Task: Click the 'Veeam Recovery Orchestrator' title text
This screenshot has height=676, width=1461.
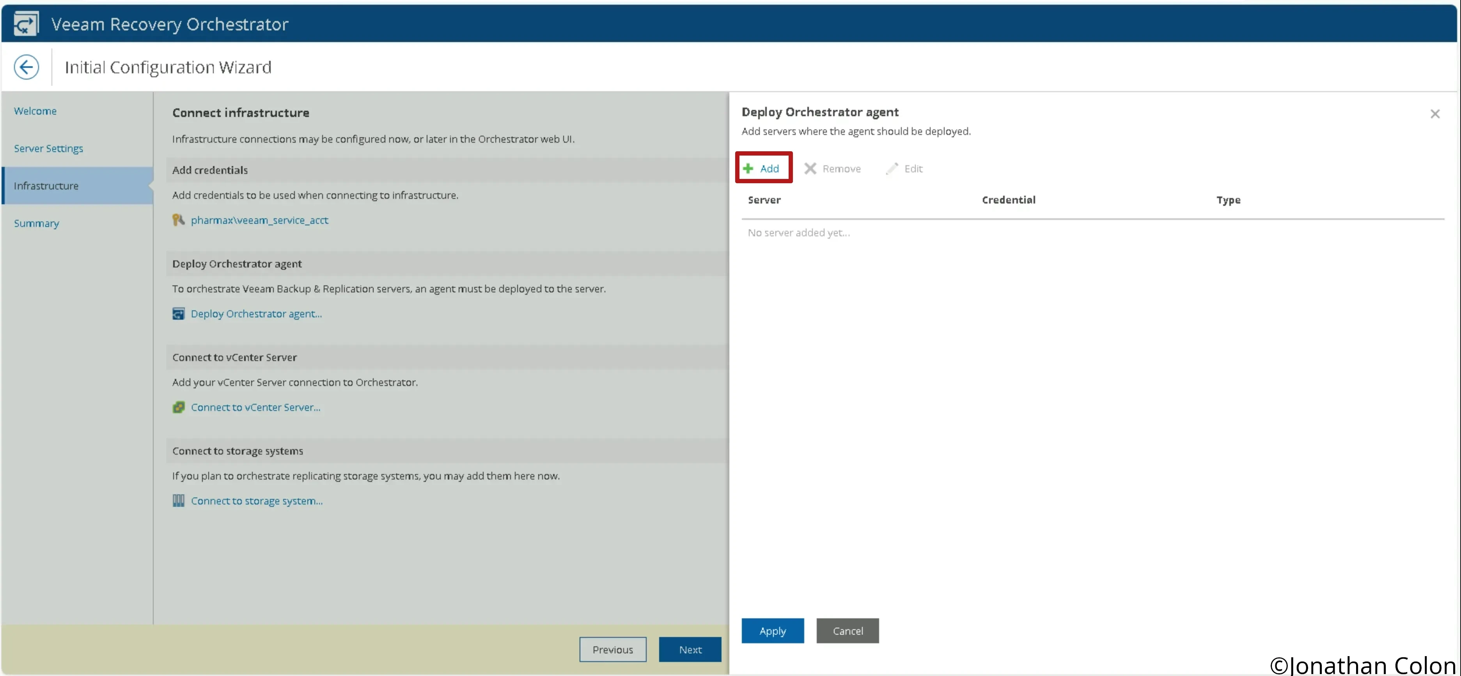Action: (170, 25)
